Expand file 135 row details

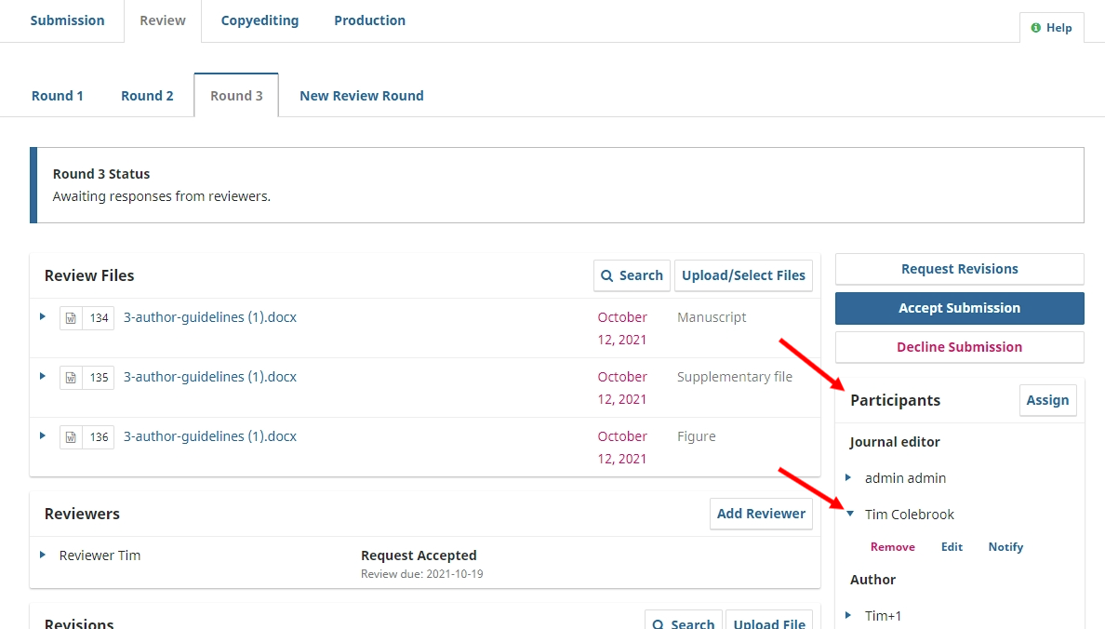(42, 376)
